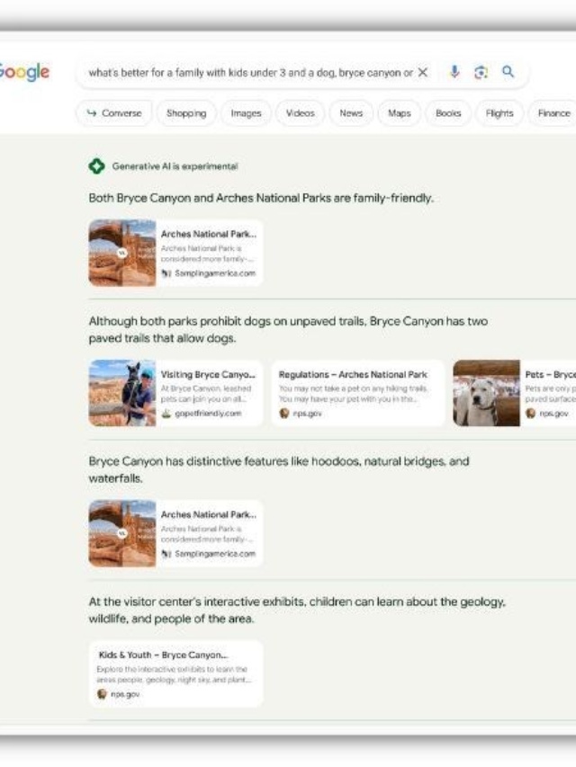Open Regulations – Arches National Park card
This screenshot has height=767, width=576.
[358, 393]
